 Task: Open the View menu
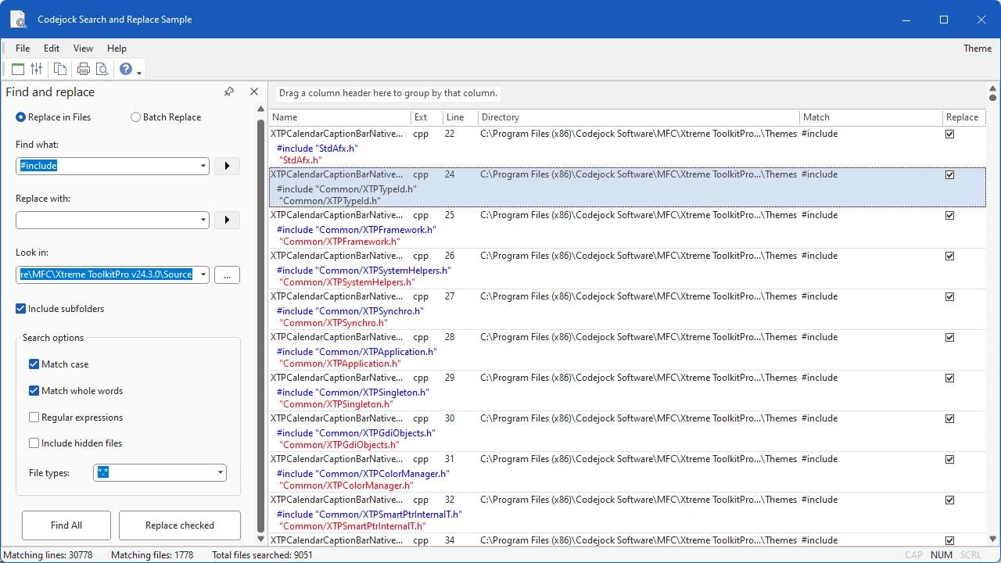click(83, 48)
